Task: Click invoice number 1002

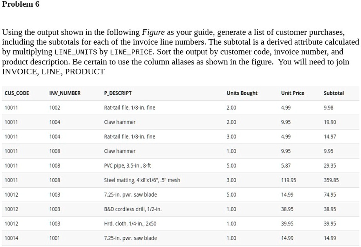Action: [x=55, y=108]
